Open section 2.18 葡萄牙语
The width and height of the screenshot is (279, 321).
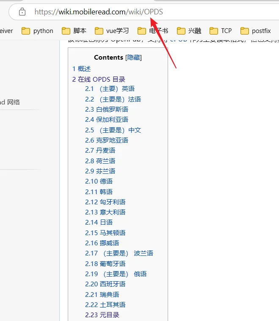point(105,264)
